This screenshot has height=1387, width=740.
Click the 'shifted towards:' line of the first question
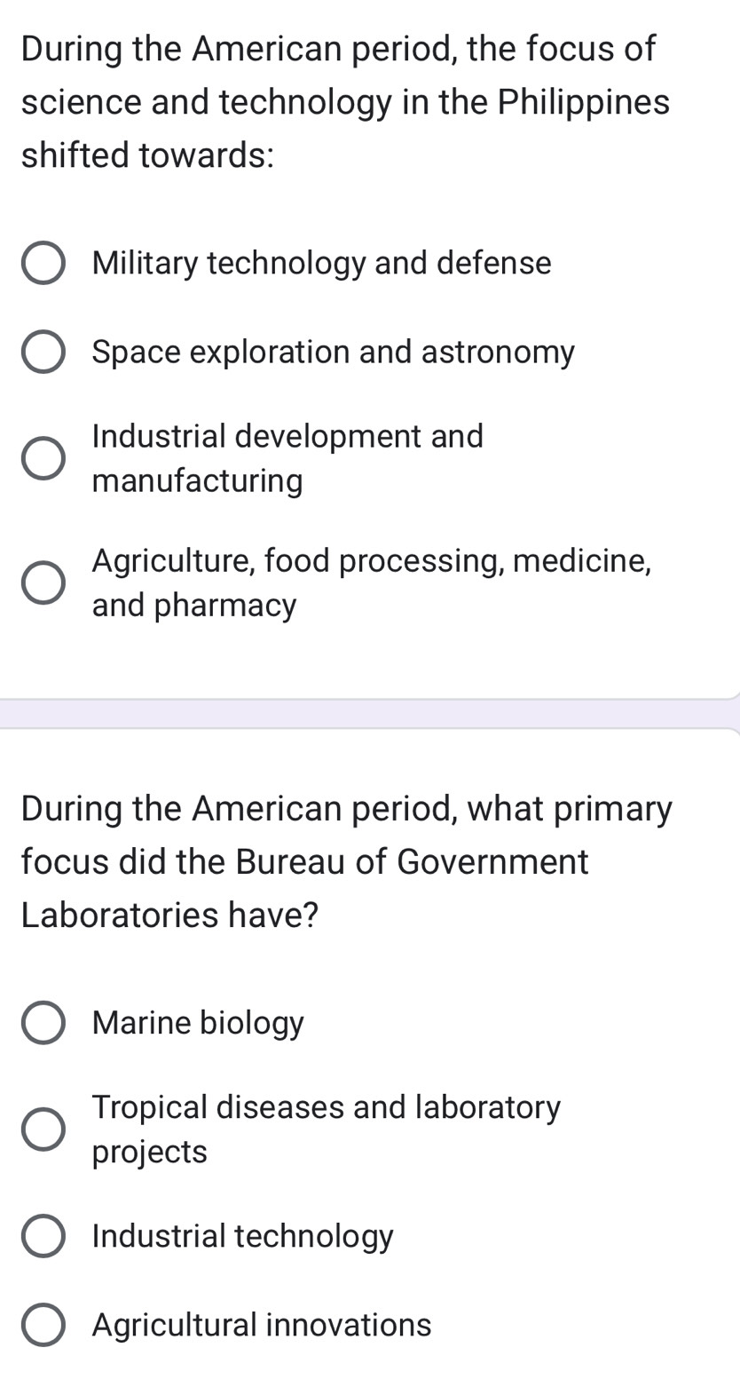click(147, 155)
